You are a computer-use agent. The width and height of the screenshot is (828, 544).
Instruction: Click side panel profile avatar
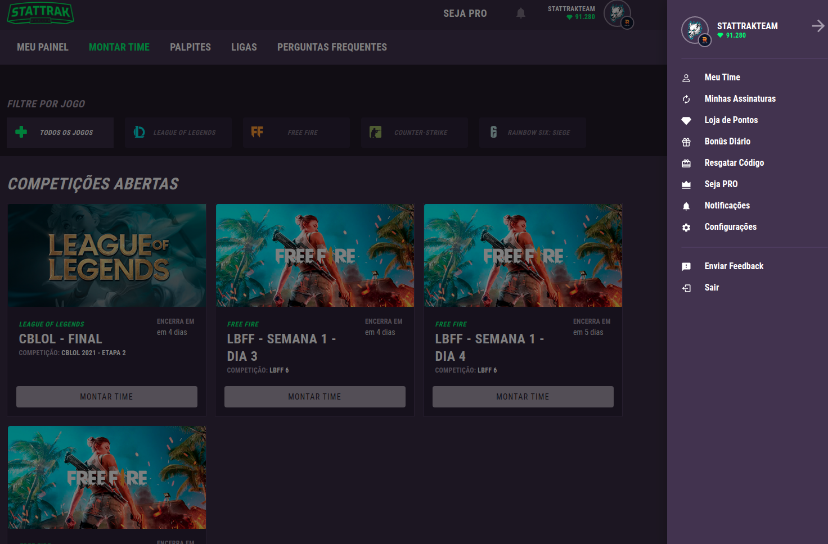click(695, 30)
